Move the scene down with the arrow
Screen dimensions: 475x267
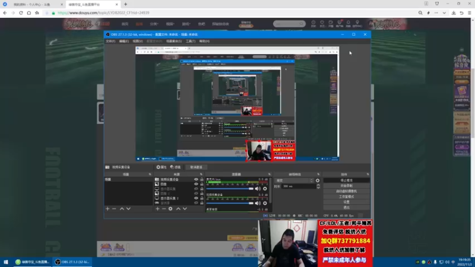click(x=128, y=209)
